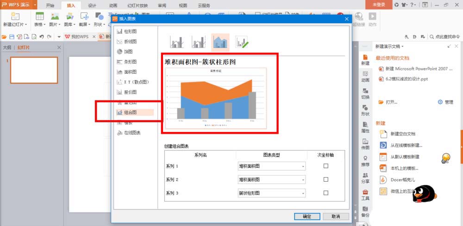Click undo arrow in quick toolbar

click(42, 37)
